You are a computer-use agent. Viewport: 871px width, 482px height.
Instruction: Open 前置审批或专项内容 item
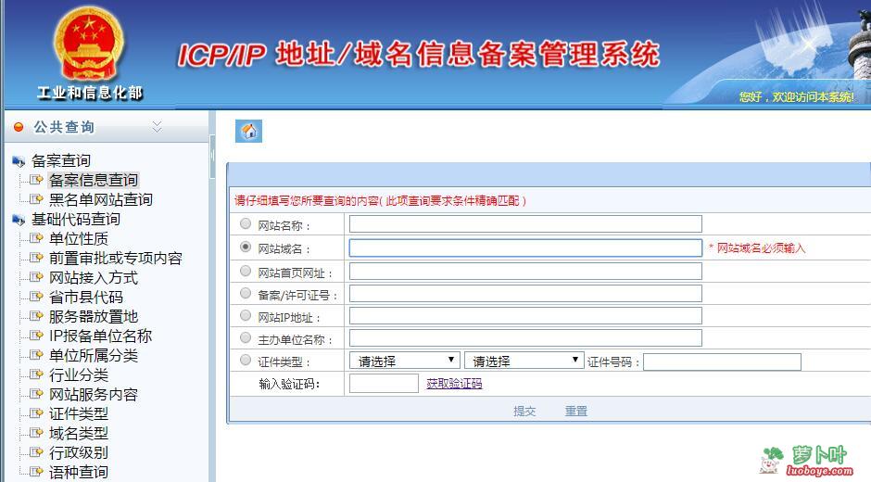point(116,258)
